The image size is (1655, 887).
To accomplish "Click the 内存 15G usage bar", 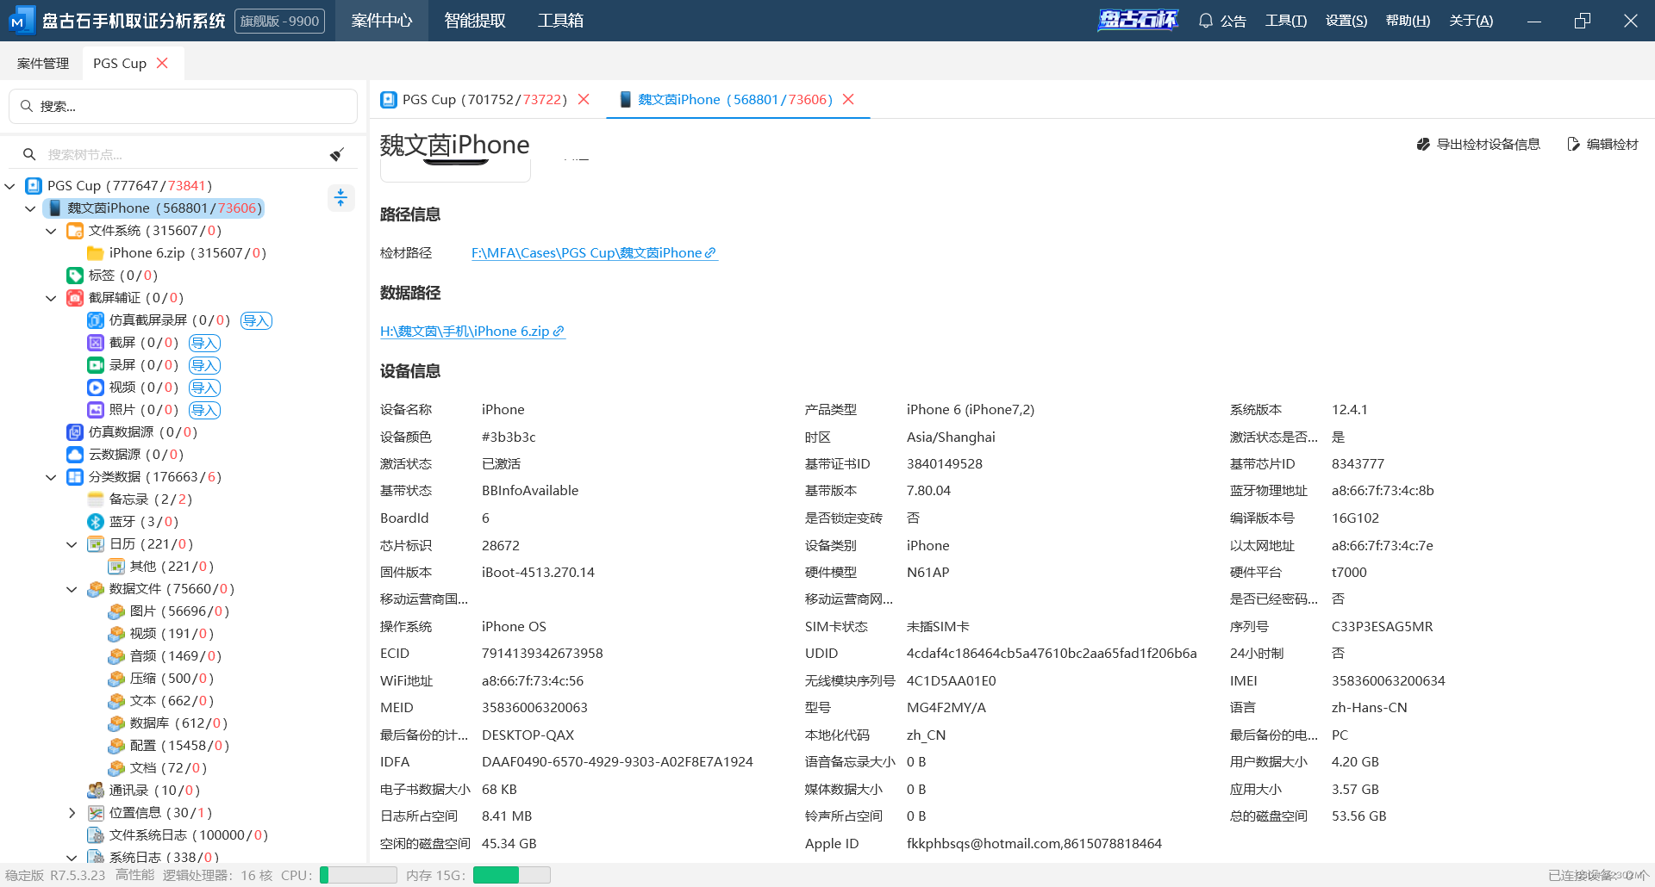I will click(511, 875).
